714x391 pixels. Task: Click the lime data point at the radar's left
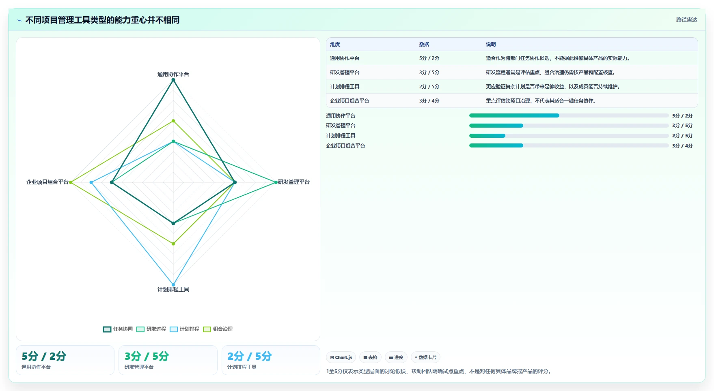[x=71, y=182]
